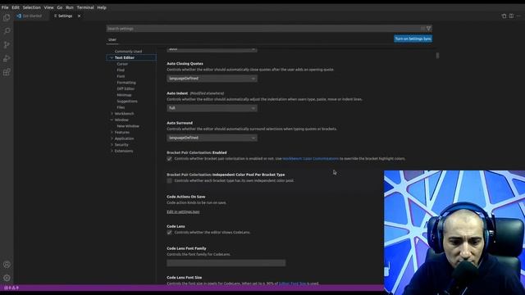Open the View menu
The width and height of the screenshot is (525, 295).
[48, 7]
